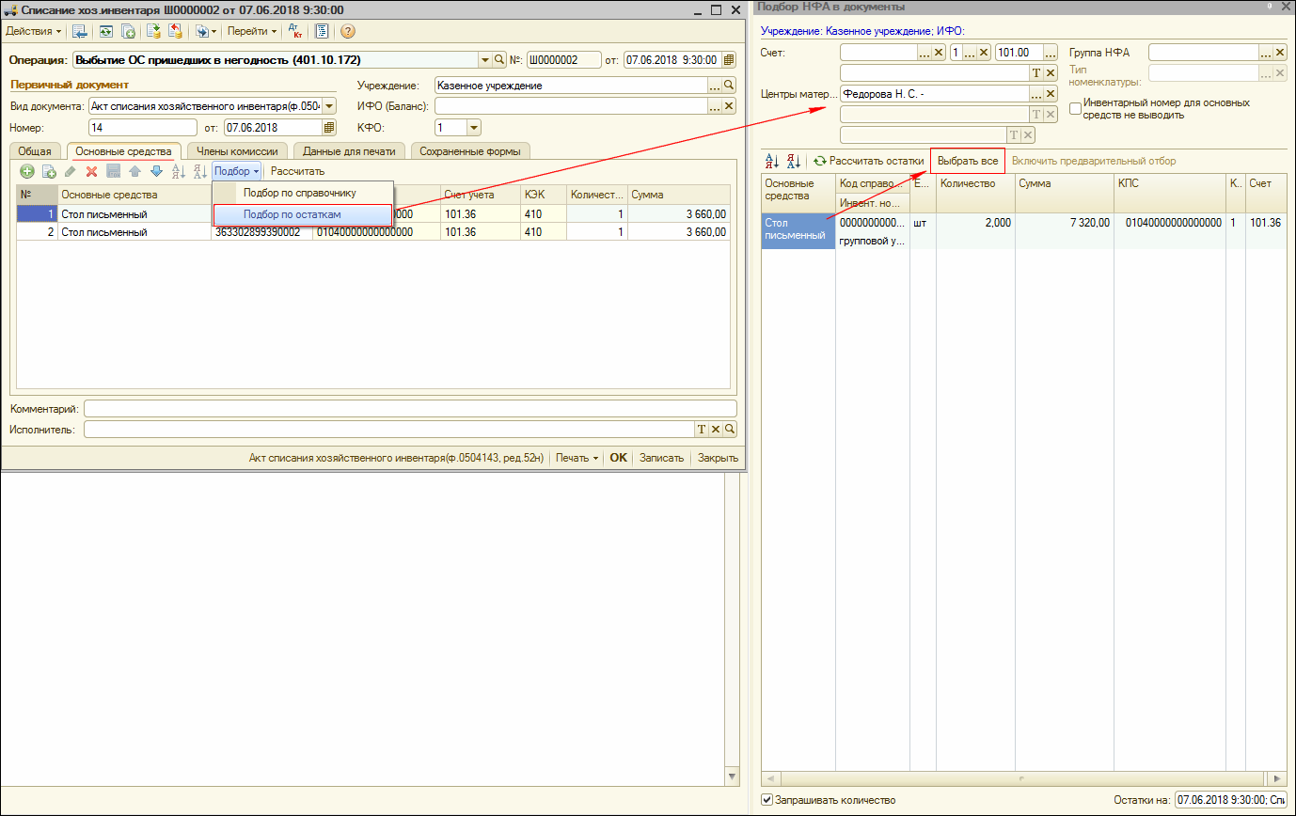Click the first toolbar icon after Действия

pyautogui.click(x=80, y=31)
